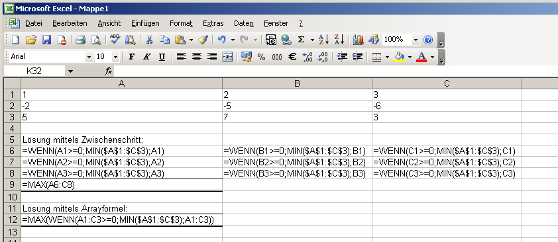Viewport: 558px width, 242px height.
Task: Open the font color palette arrow
Action: click(432, 57)
